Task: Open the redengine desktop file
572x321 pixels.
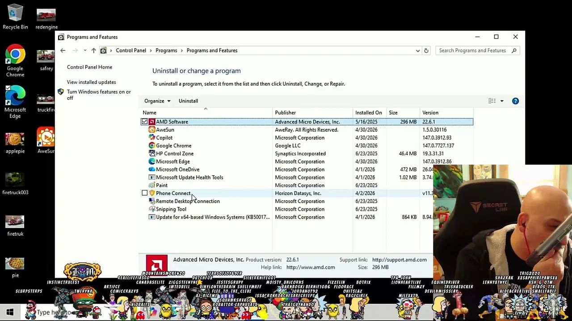Action: 46,18
